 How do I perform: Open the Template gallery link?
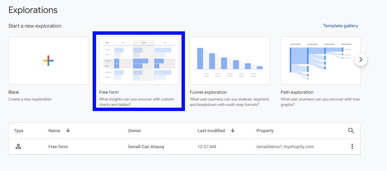tap(341, 26)
